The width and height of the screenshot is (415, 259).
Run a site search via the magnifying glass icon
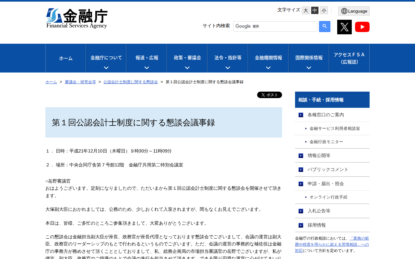(x=324, y=27)
